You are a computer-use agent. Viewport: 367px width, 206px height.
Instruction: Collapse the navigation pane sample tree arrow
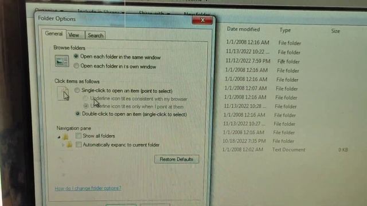click(59, 137)
